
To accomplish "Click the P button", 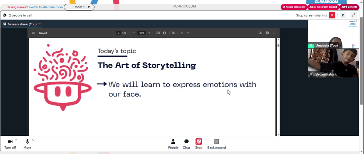I will [x=343, y=15].
